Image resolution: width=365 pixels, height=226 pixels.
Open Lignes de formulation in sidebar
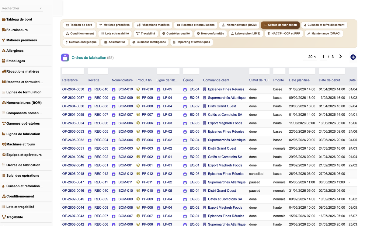tap(24, 92)
